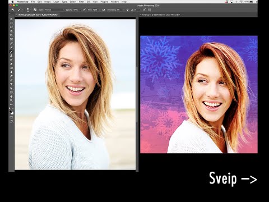This screenshot has height=202, width=269.
Task: Click the battery status icon
Action: point(251,2)
